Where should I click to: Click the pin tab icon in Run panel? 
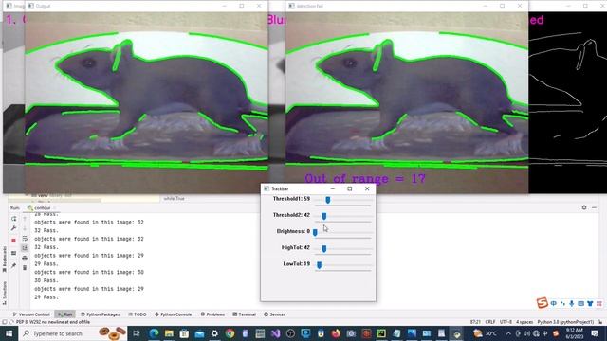pos(14,265)
